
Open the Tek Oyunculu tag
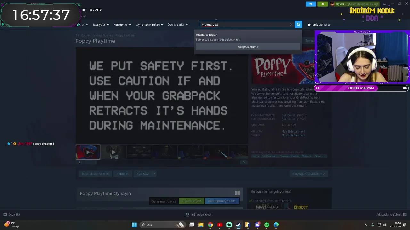(269, 156)
